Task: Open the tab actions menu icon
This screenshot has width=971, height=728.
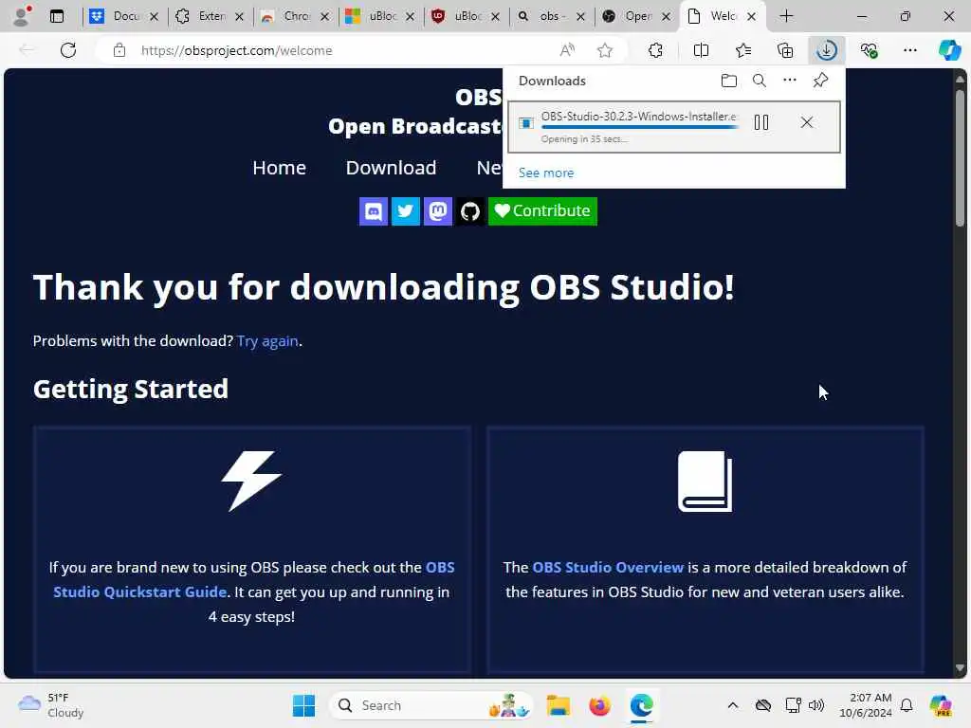Action: pos(57,16)
